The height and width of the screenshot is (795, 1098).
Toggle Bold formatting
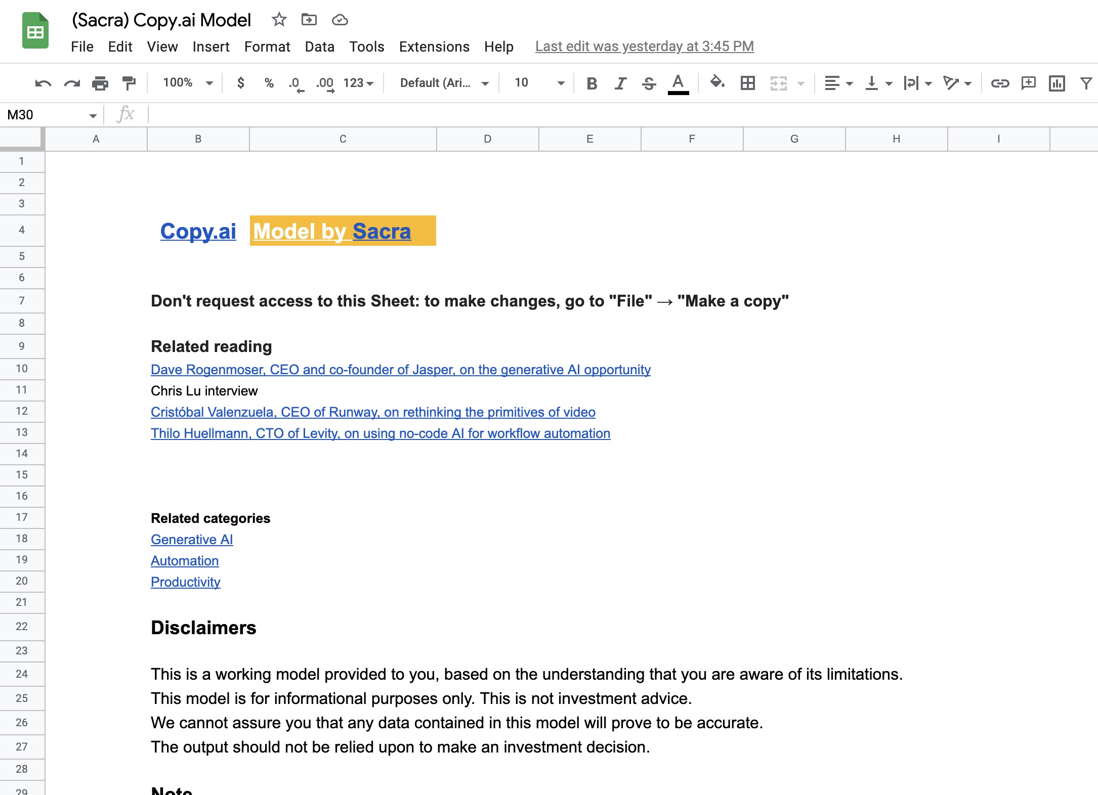click(x=592, y=83)
